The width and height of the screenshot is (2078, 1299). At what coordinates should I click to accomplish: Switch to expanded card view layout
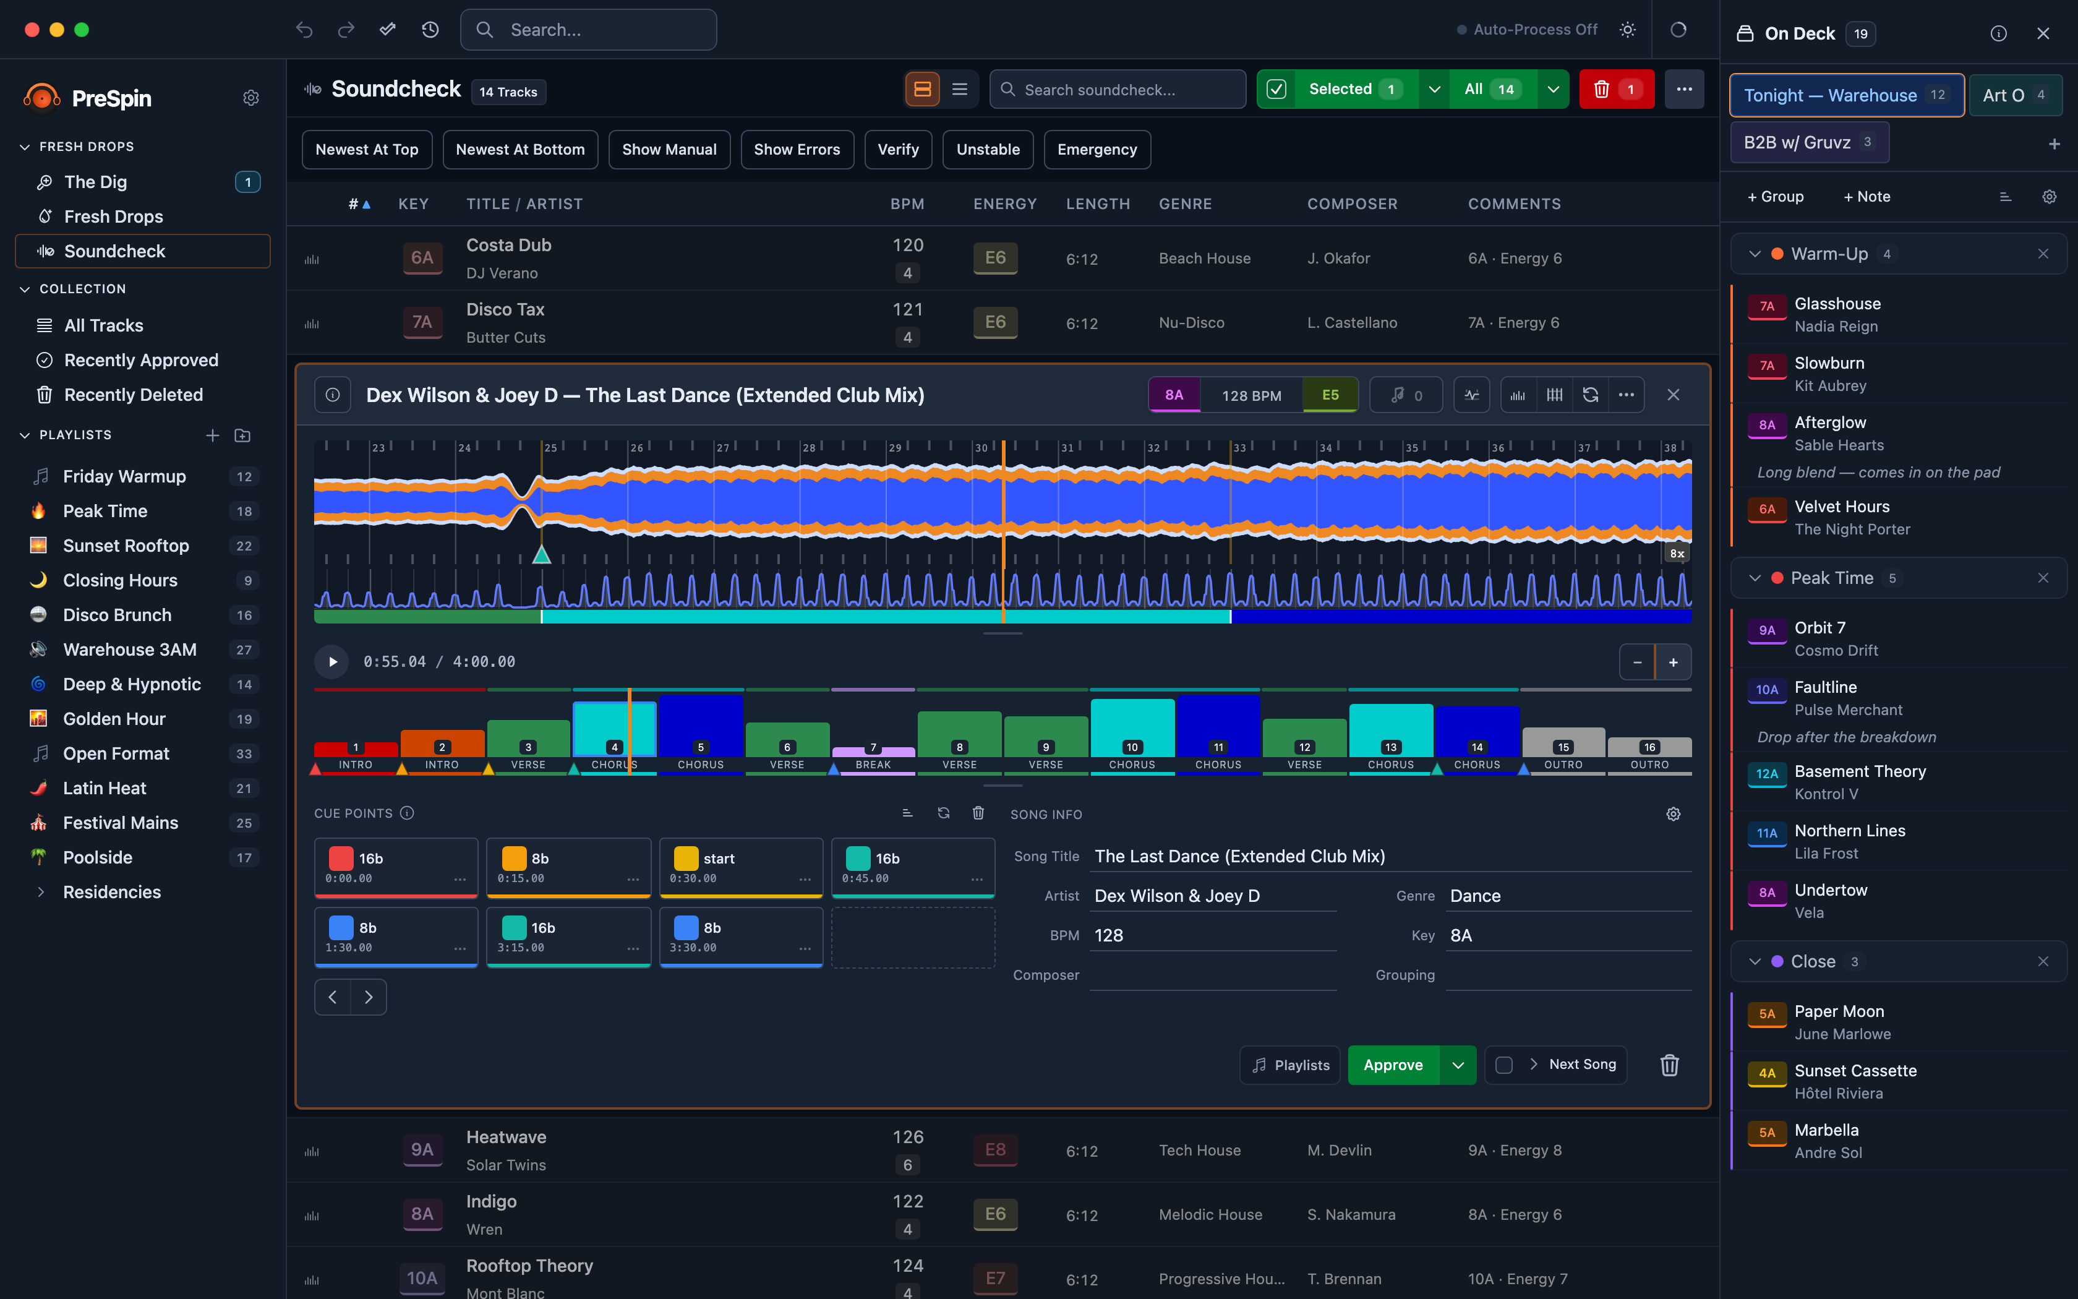click(x=922, y=89)
